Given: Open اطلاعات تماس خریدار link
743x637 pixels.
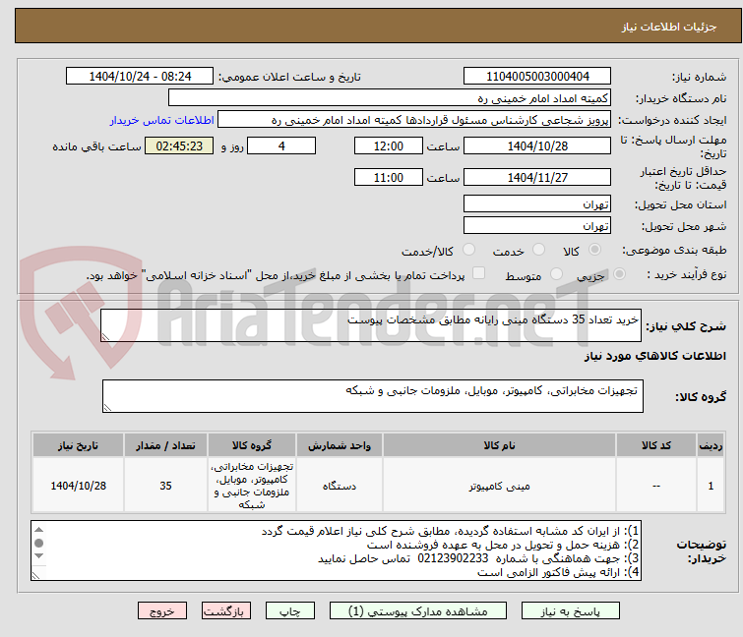Looking at the screenshot, I should 162,120.
